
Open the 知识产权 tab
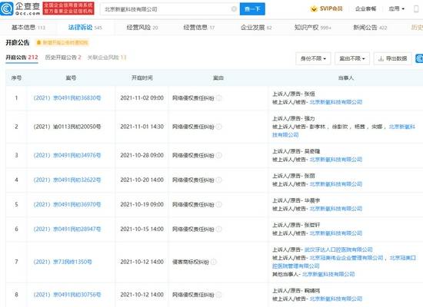click(x=313, y=28)
